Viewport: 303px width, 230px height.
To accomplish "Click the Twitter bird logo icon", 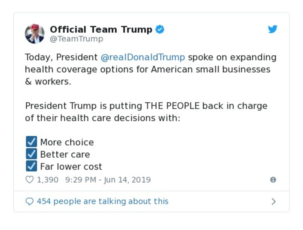I will (272, 29).
